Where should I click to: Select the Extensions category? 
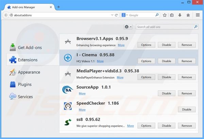[33, 60]
